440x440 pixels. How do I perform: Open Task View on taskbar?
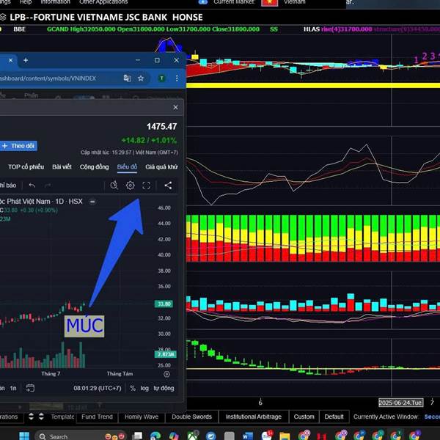coord(137,436)
